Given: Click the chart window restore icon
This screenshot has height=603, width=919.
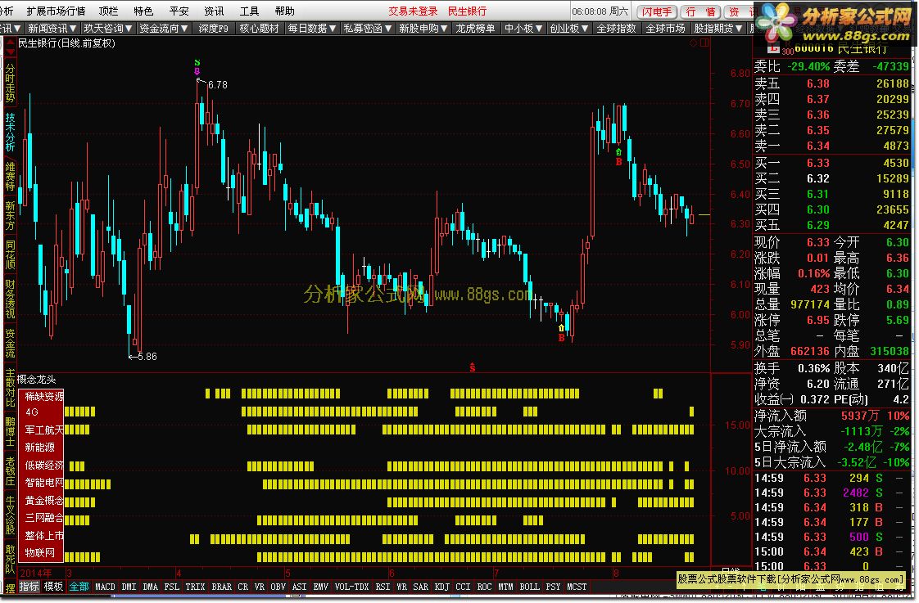Looking at the screenshot, I should coord(704,43).
